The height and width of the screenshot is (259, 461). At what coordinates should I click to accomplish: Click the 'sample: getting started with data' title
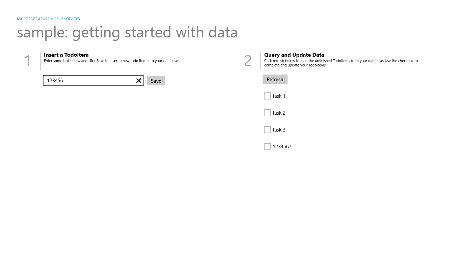[127, 33]
